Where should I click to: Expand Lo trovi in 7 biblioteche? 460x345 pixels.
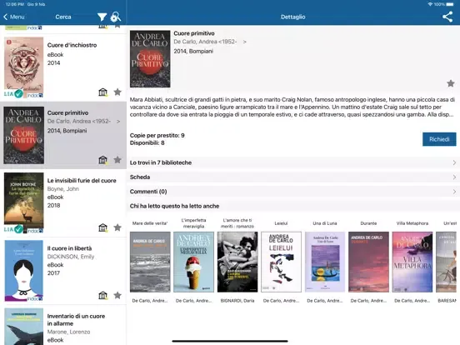(x=293, y=162)
